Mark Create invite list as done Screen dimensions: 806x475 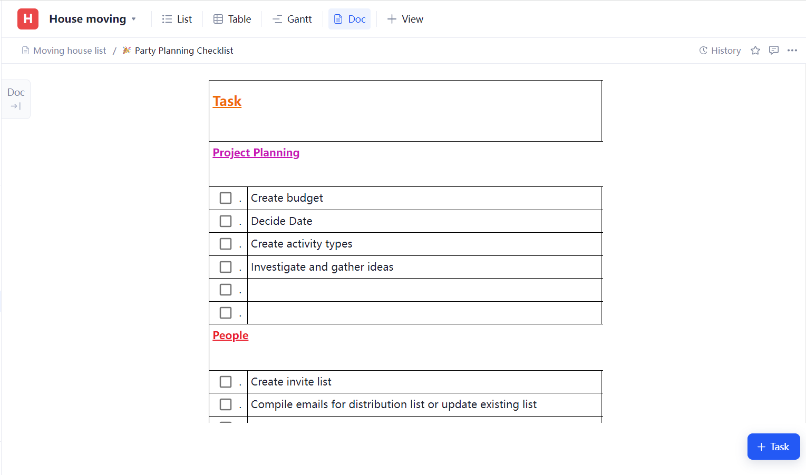tap(226, 382)
